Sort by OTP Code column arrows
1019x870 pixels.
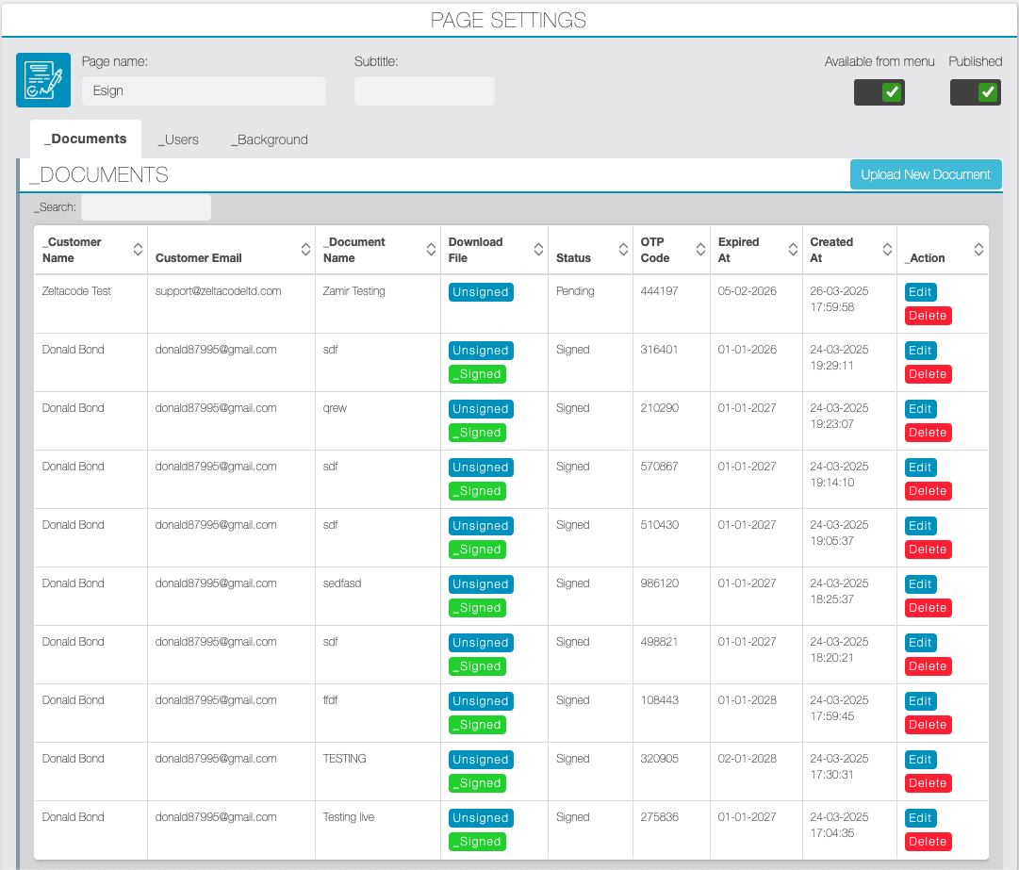click(x=700, y=250)
